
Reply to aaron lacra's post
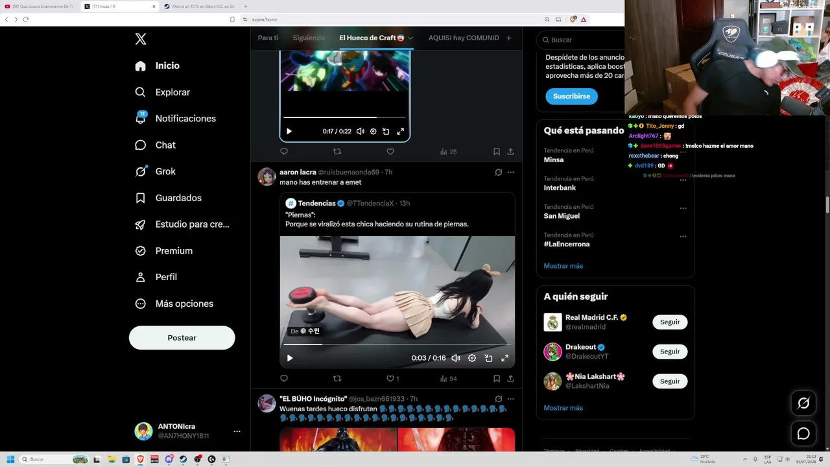point(284,379)
